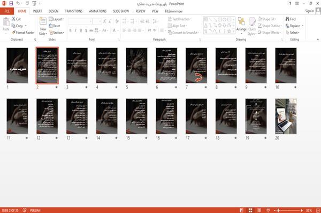This screenshot has height=213, width=321.
Task: Switch to the ANIMATIONS tab
Action: 97,11
